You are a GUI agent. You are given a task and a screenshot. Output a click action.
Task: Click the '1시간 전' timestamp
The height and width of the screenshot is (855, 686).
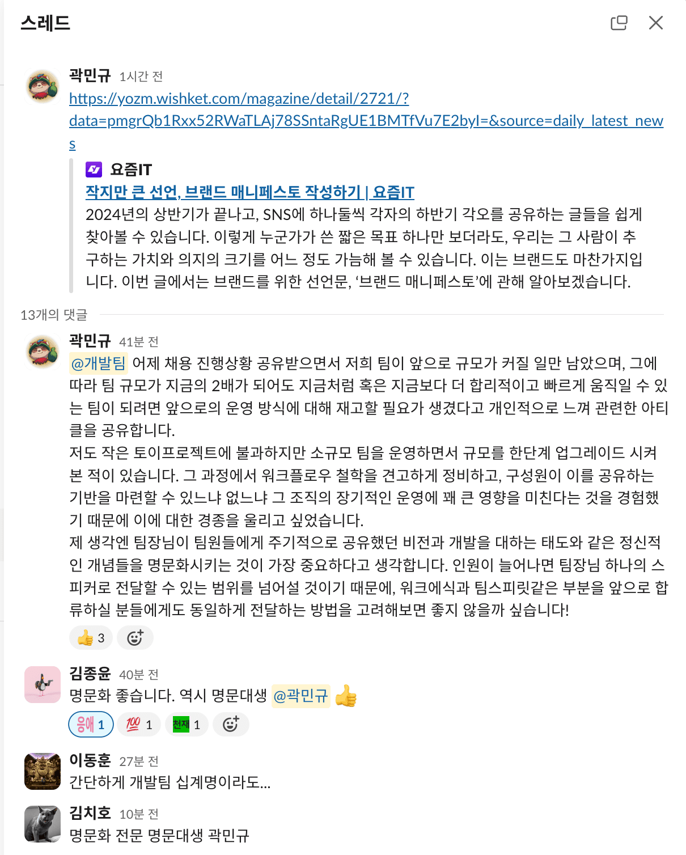pyautogui.click(x=141, y=77)
